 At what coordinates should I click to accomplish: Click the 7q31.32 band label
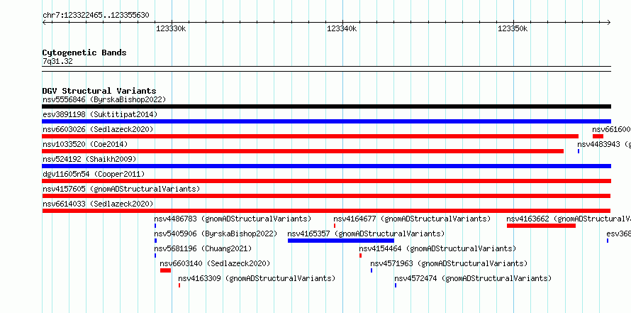[57, 62]
